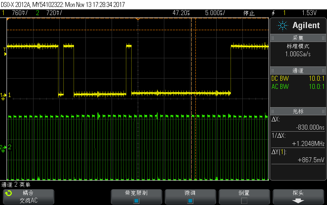Click the trigger level T marker
Viewport: 327px width, 205px height.
(x=5, y=52)
